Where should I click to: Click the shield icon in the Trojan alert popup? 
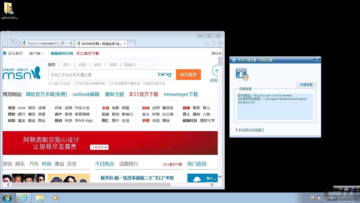[x=242, y=75]
